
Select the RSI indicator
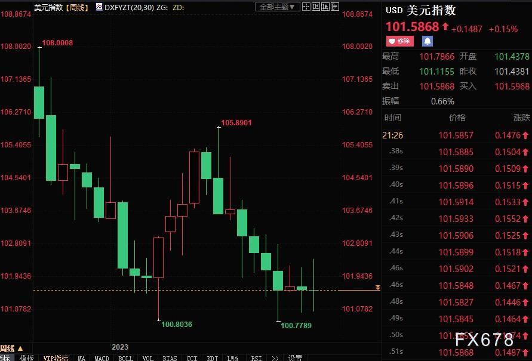click(256, 358)
